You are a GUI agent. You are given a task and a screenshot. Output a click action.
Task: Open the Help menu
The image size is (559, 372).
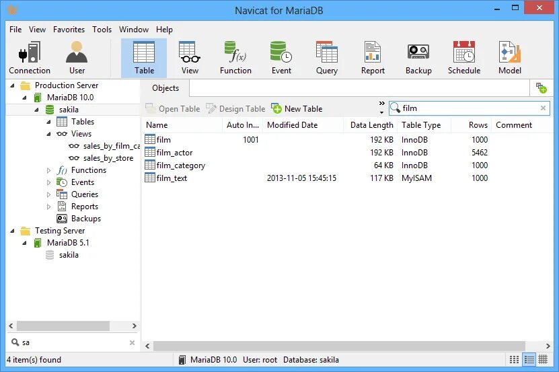tap(164, 29)
